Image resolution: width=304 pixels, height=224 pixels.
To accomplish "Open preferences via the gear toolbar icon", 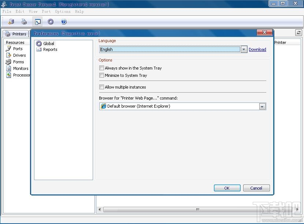I will [51, 22].
